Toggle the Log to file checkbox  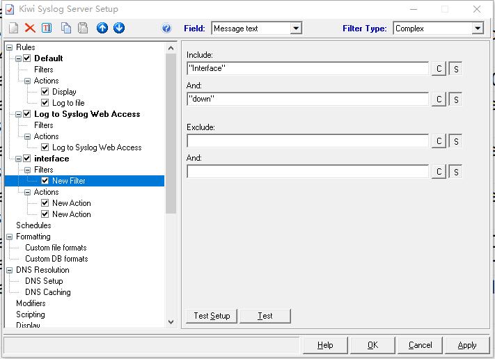tap(45, 103)
